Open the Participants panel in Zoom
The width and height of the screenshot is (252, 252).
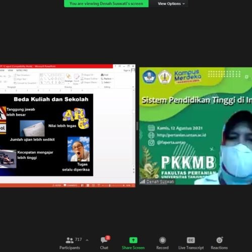(x=70, y=243)
